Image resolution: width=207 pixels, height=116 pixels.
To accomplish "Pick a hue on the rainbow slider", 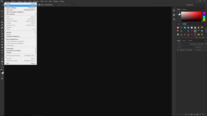I will (204, 16).
